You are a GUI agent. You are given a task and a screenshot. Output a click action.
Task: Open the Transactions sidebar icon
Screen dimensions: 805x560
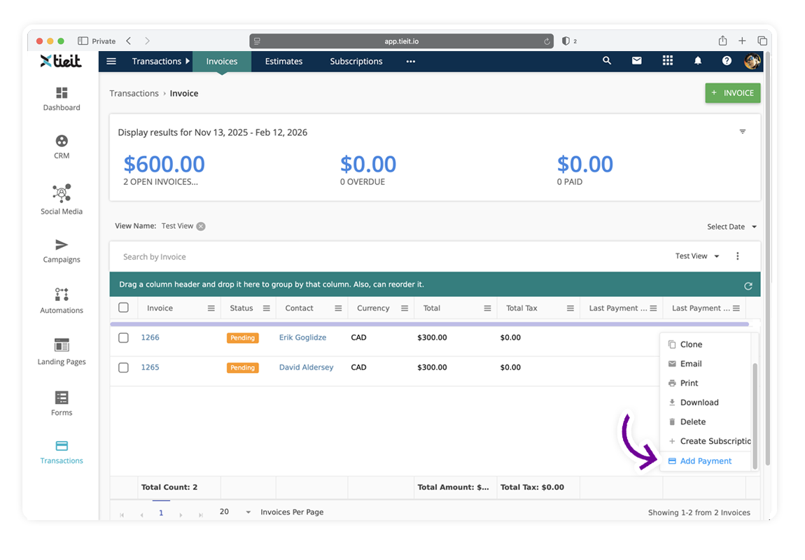point(62,445)
